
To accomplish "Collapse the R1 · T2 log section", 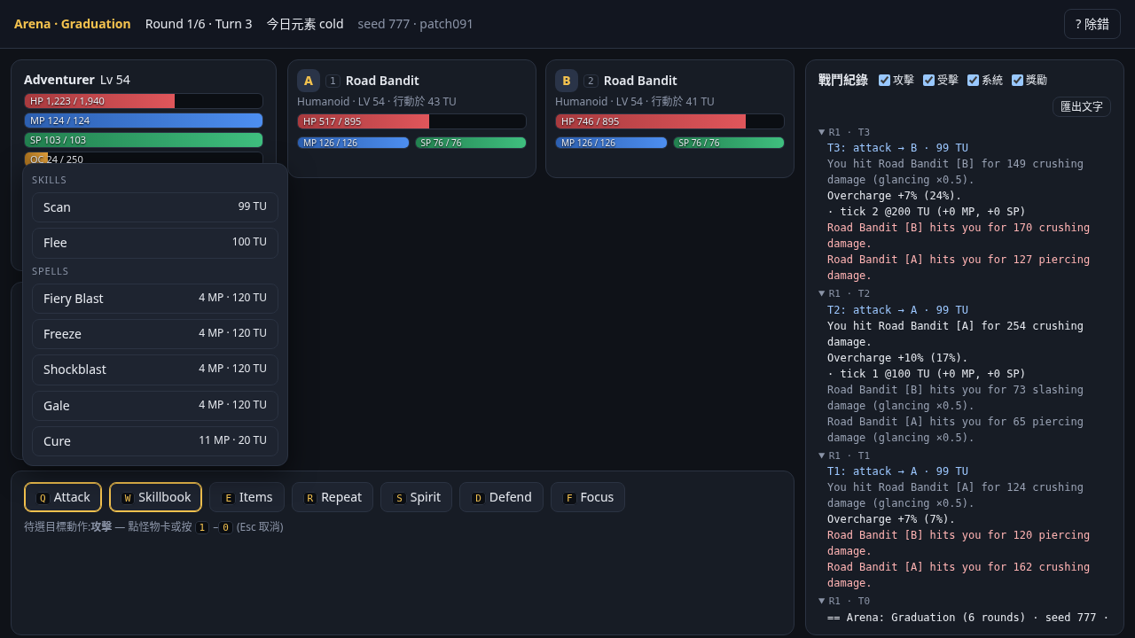I will pyautogui.click(x=843, y=293).
